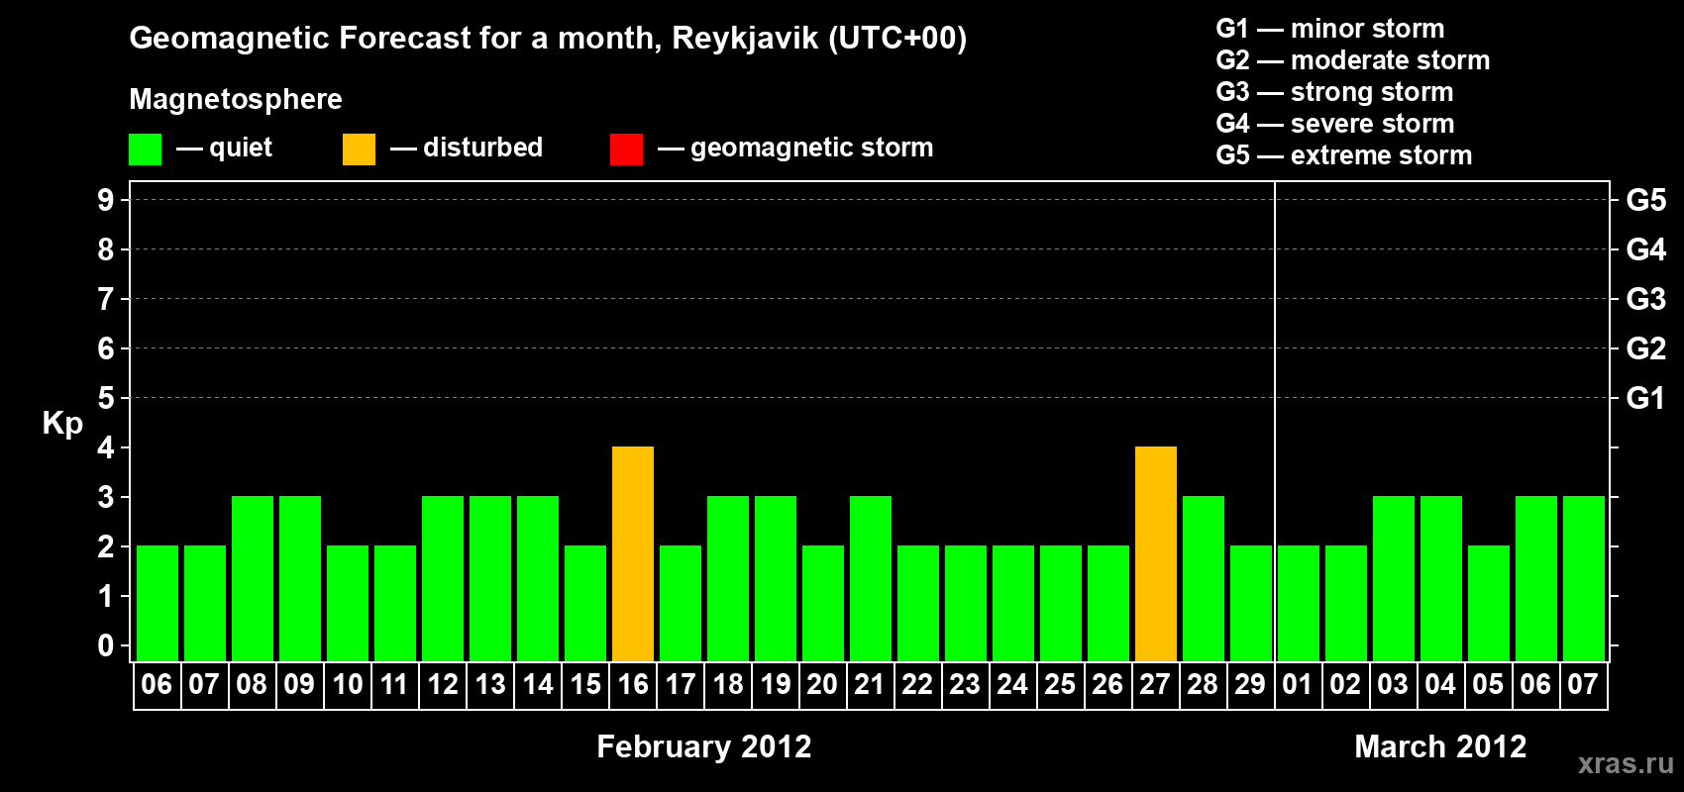Click the G5 right-axis label
Viewport: 1684px width, 792px height.
pyautogui.click(x=1646, y=200)
